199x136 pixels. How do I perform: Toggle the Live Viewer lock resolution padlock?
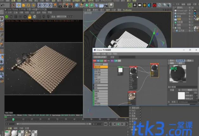(30, 16)
